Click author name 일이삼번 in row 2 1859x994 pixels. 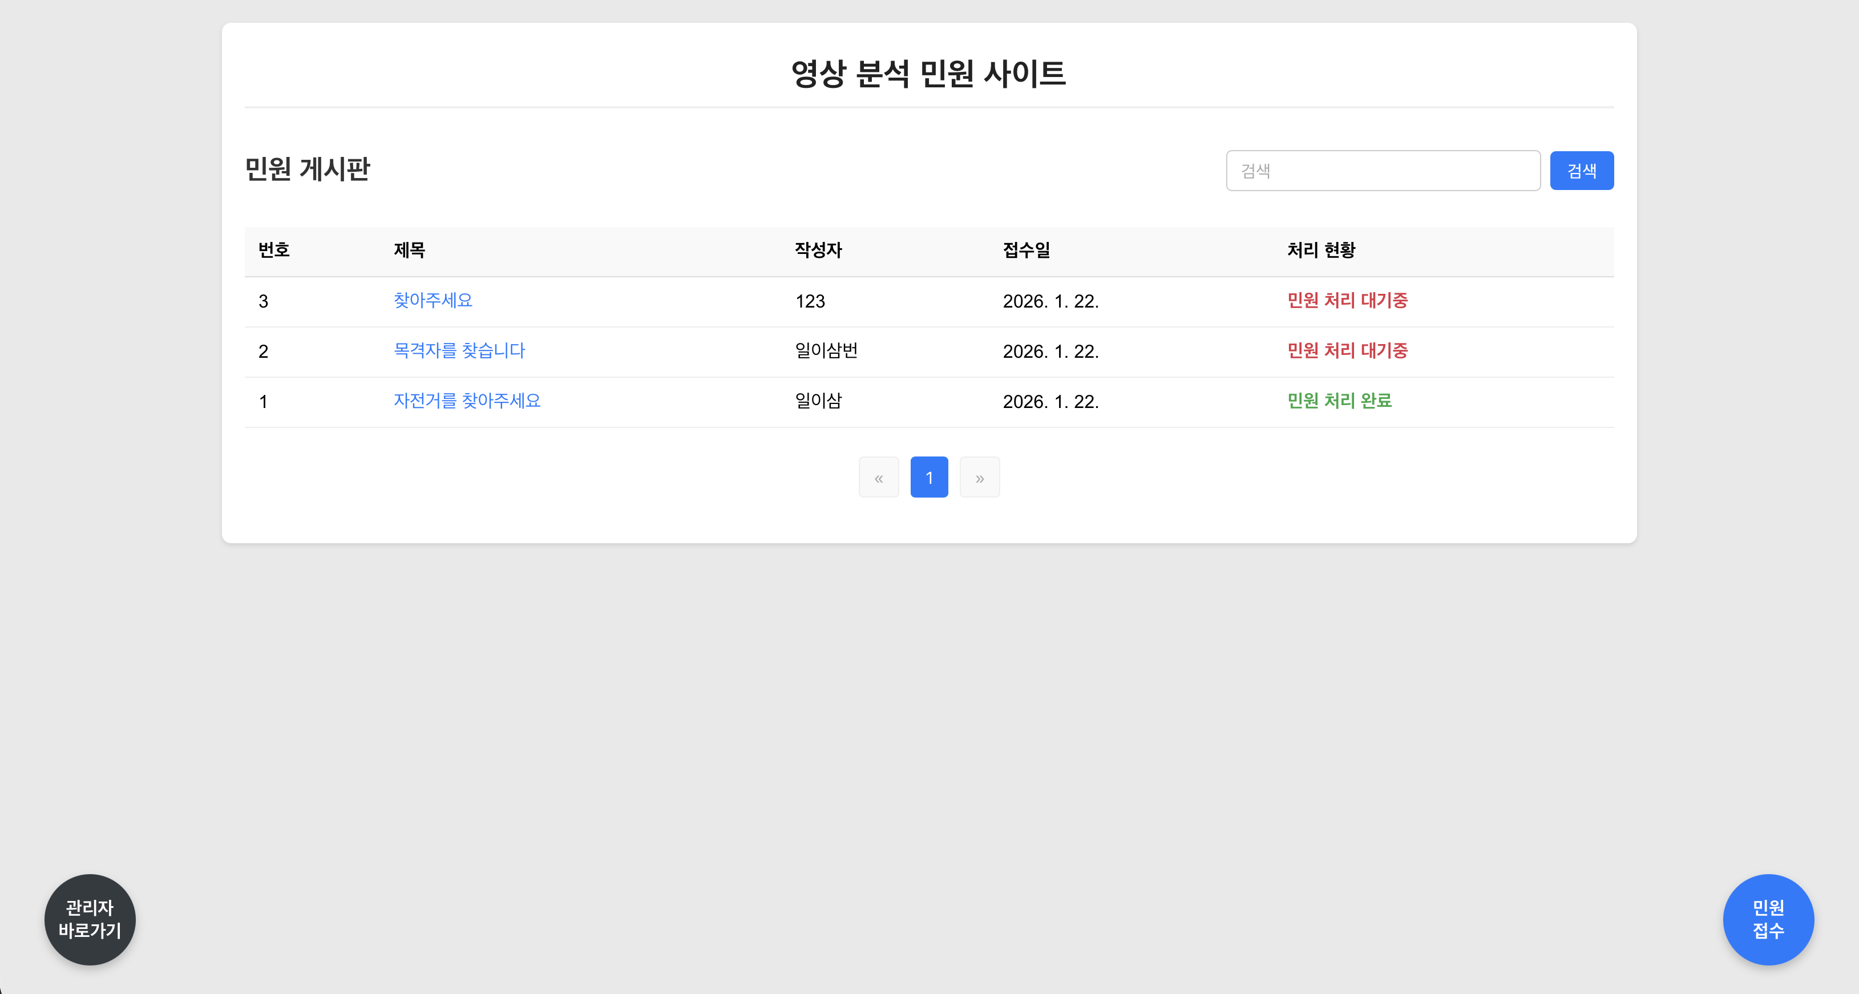click(827, 351)
